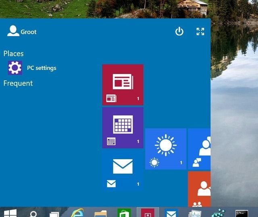Open the Calendar tile
This screenshot has width=258, height=217.
pyautogui.click(x=123, y=127)
